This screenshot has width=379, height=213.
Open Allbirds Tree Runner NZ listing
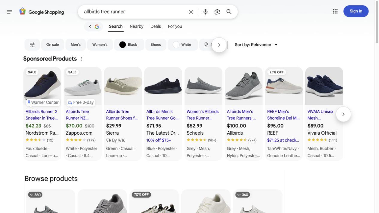(x=78, y=115)
